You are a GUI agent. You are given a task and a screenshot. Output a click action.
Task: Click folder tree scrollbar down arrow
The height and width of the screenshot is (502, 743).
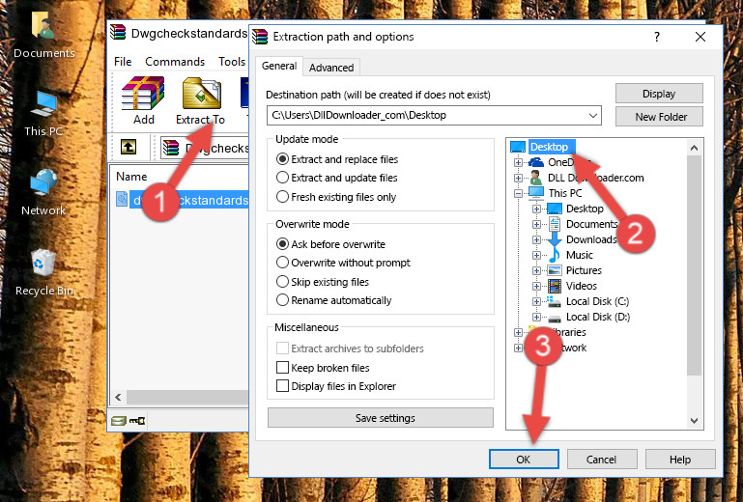[694, 421]
